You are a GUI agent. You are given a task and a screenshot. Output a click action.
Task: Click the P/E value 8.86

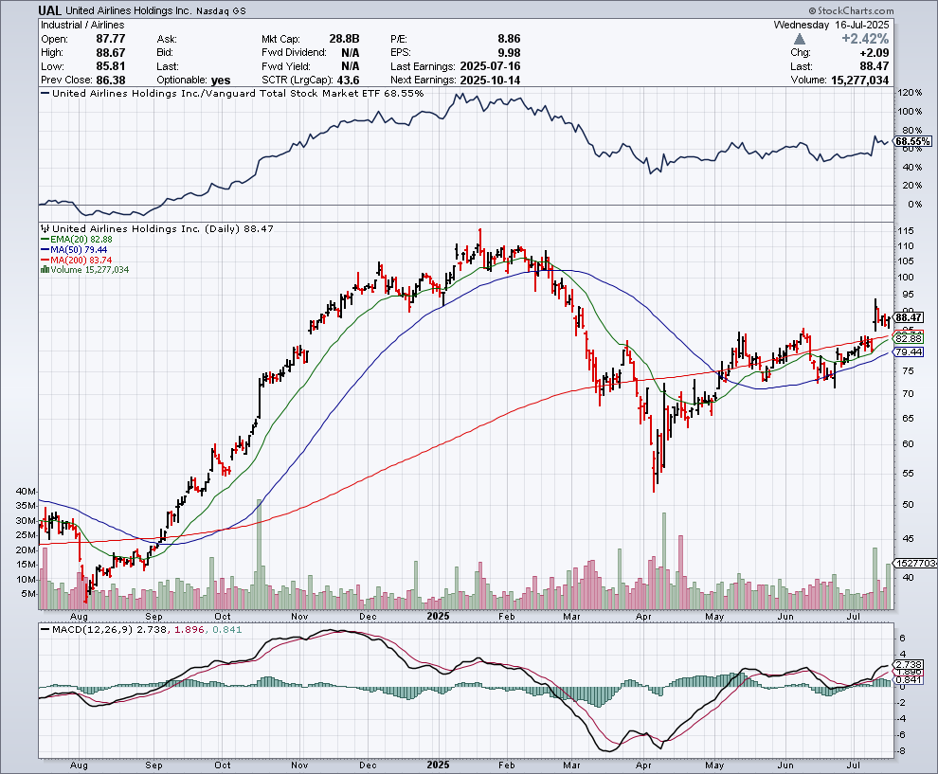[x=509, y=39]
